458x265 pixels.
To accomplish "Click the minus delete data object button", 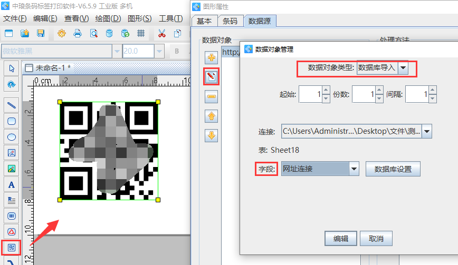I will pos(212,96).
